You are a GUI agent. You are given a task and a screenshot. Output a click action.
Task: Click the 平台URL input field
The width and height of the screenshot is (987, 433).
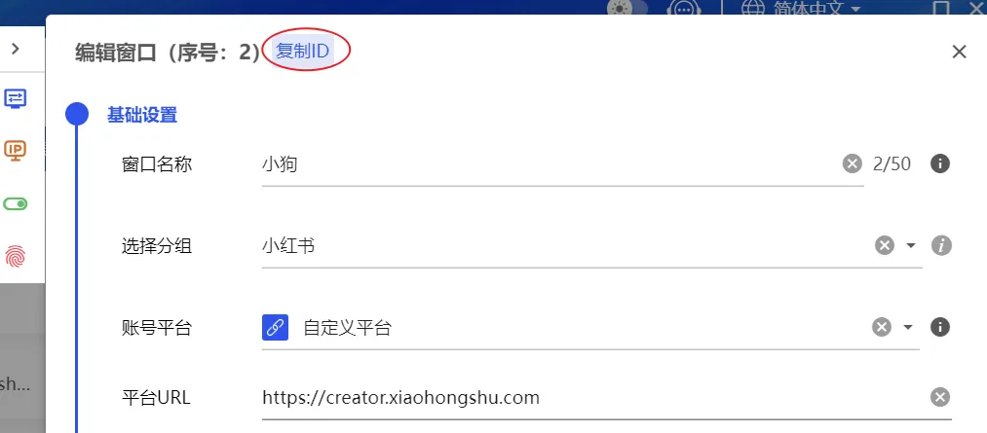click(593, 398)
